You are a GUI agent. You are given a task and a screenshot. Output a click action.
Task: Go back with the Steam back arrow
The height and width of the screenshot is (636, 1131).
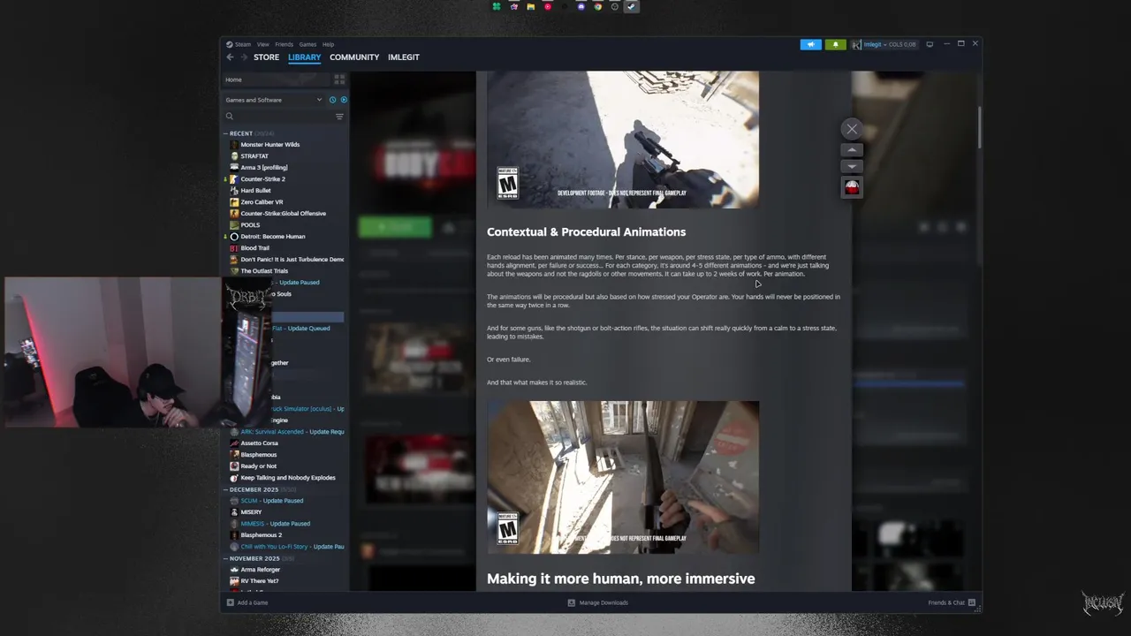pos(230,57)
